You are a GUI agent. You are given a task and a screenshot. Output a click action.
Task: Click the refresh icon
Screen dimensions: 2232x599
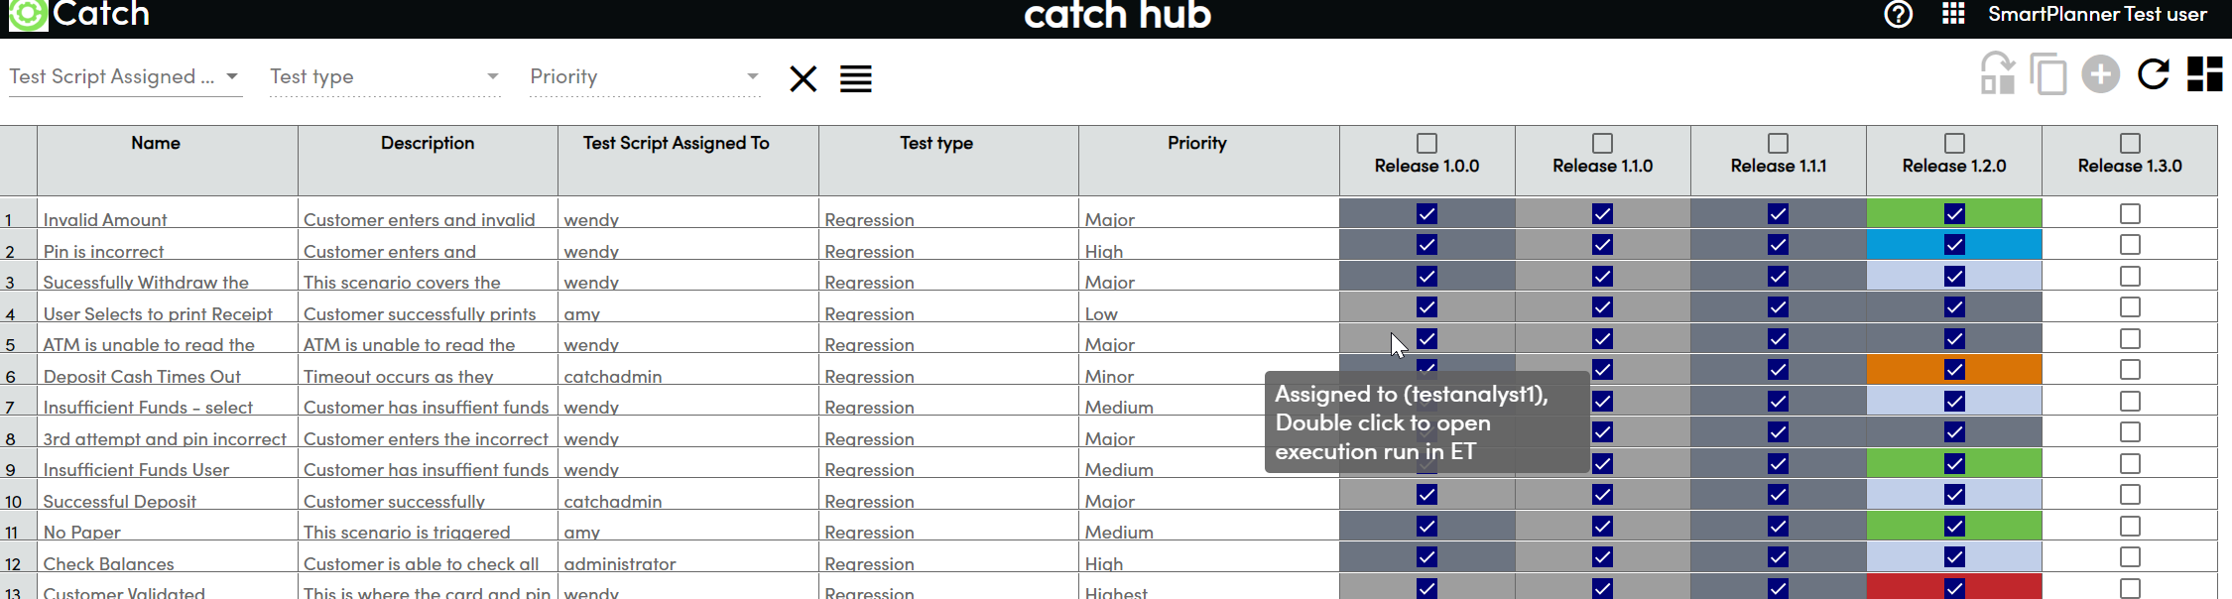click(2153, 74)
